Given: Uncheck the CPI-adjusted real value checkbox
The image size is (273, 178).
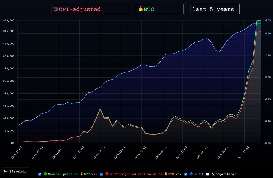Looking at the screenshot, I should click(101, 174).
